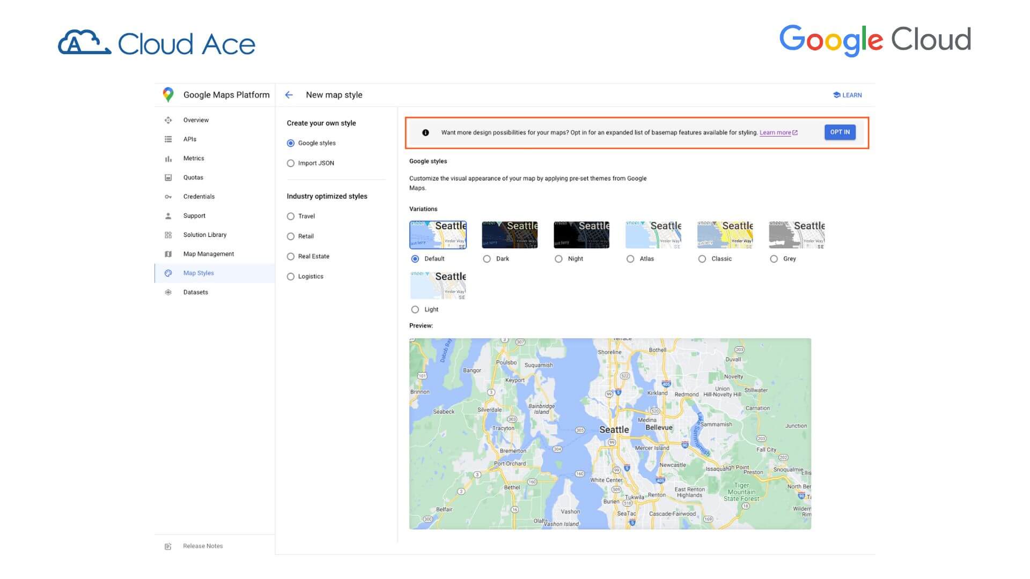Click the back arrow beside New map style
Image resolution: width=1030 pixels, height=579 pixels.
coord(289,95)
